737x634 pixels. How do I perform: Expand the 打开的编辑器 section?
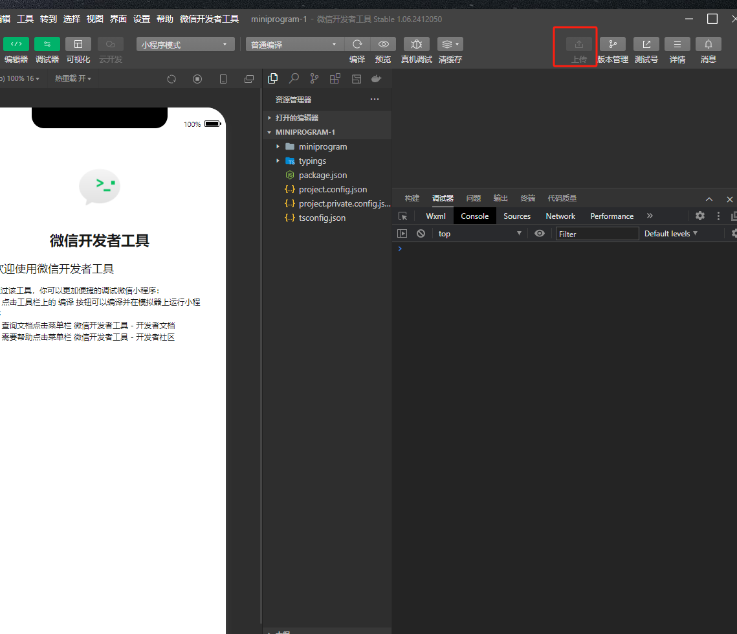click(327, 118)
